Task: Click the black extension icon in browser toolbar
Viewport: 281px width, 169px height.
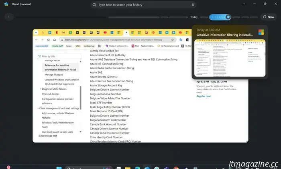Action: point(187,40)
